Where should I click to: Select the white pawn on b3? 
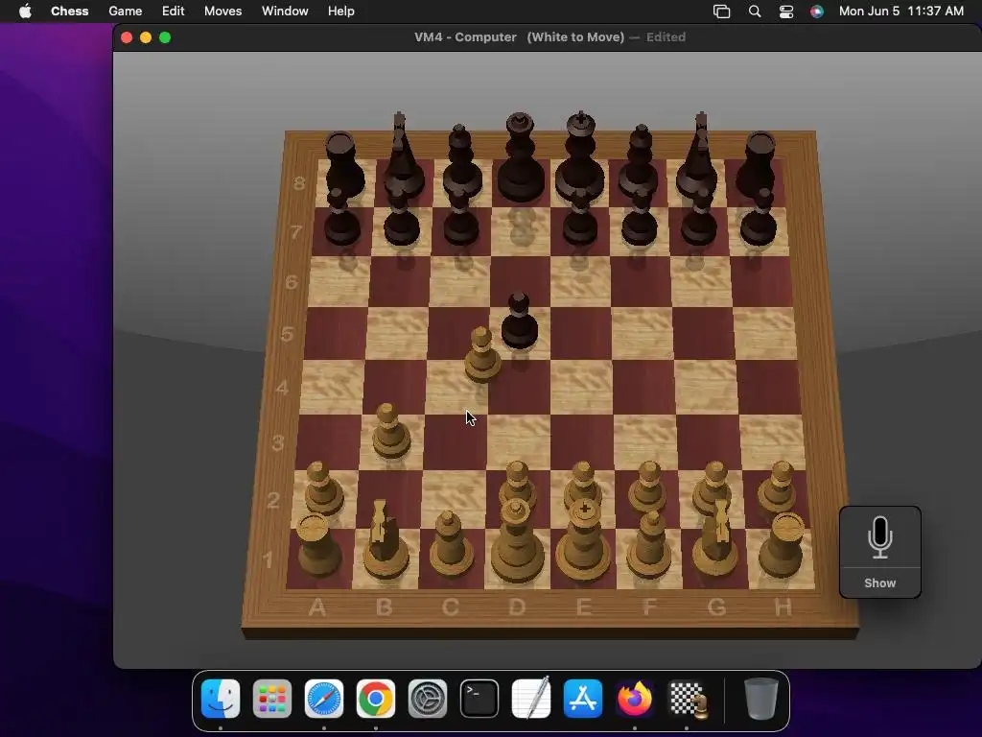coord(391,431)
